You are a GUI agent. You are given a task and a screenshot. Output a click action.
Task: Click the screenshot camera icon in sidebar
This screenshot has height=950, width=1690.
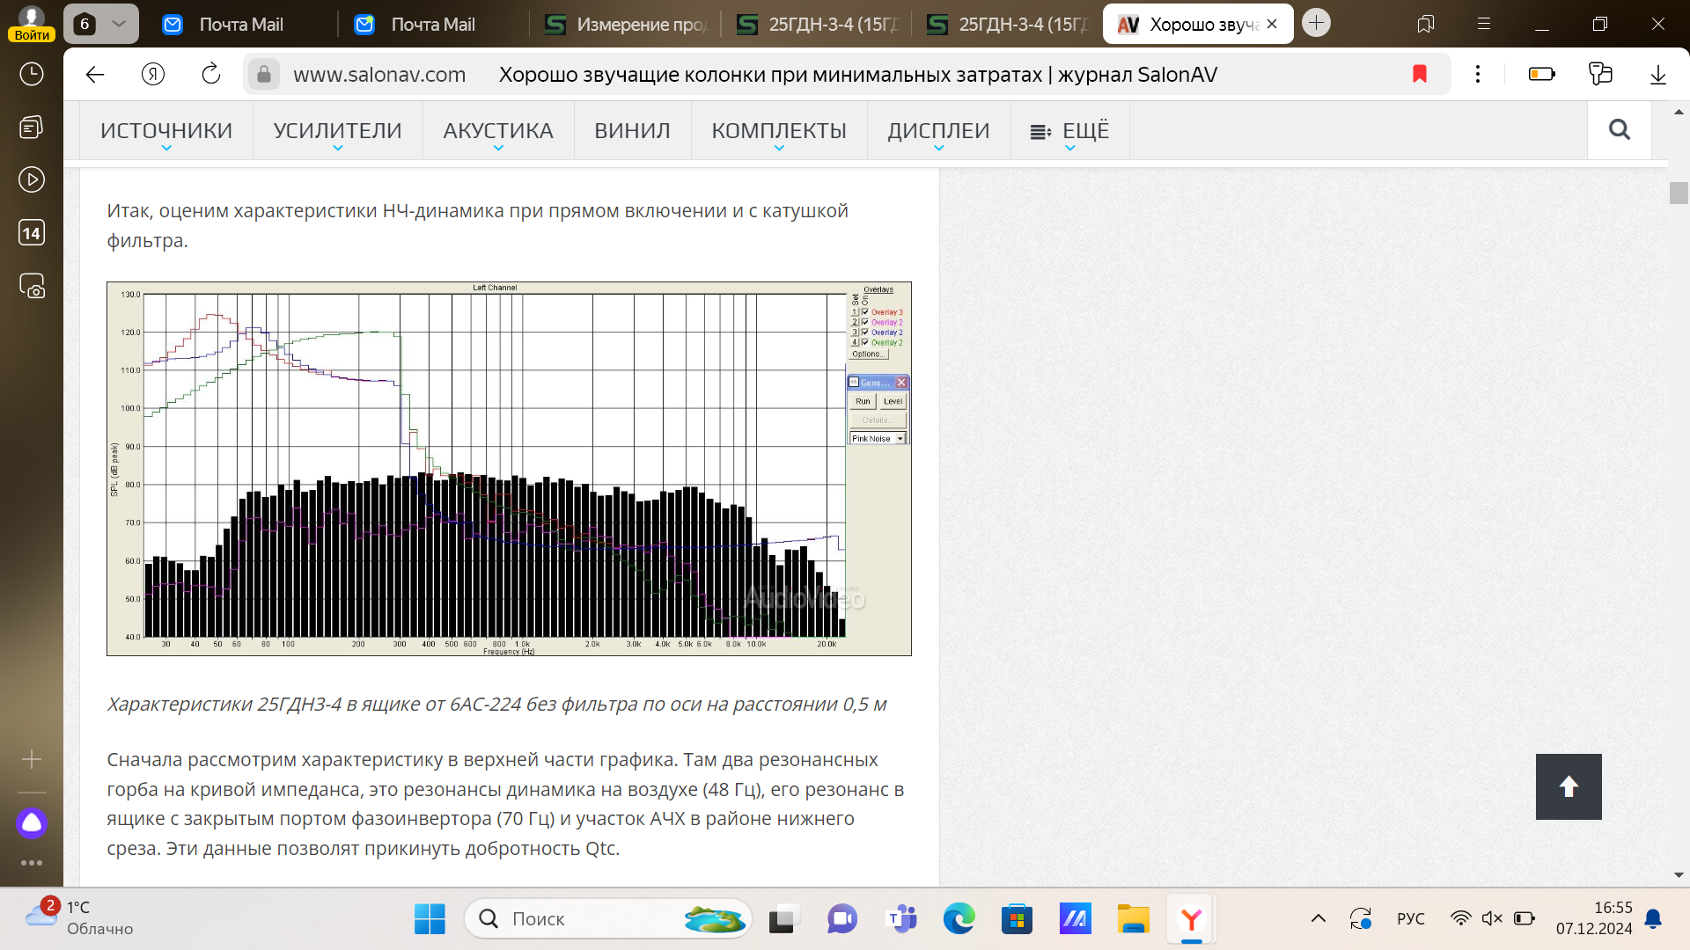[x=32, y=286]
